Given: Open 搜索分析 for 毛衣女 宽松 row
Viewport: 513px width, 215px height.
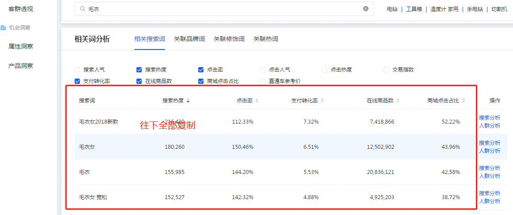Looking at the screenshot, I should pyautogui.click(x=490, y=193).
